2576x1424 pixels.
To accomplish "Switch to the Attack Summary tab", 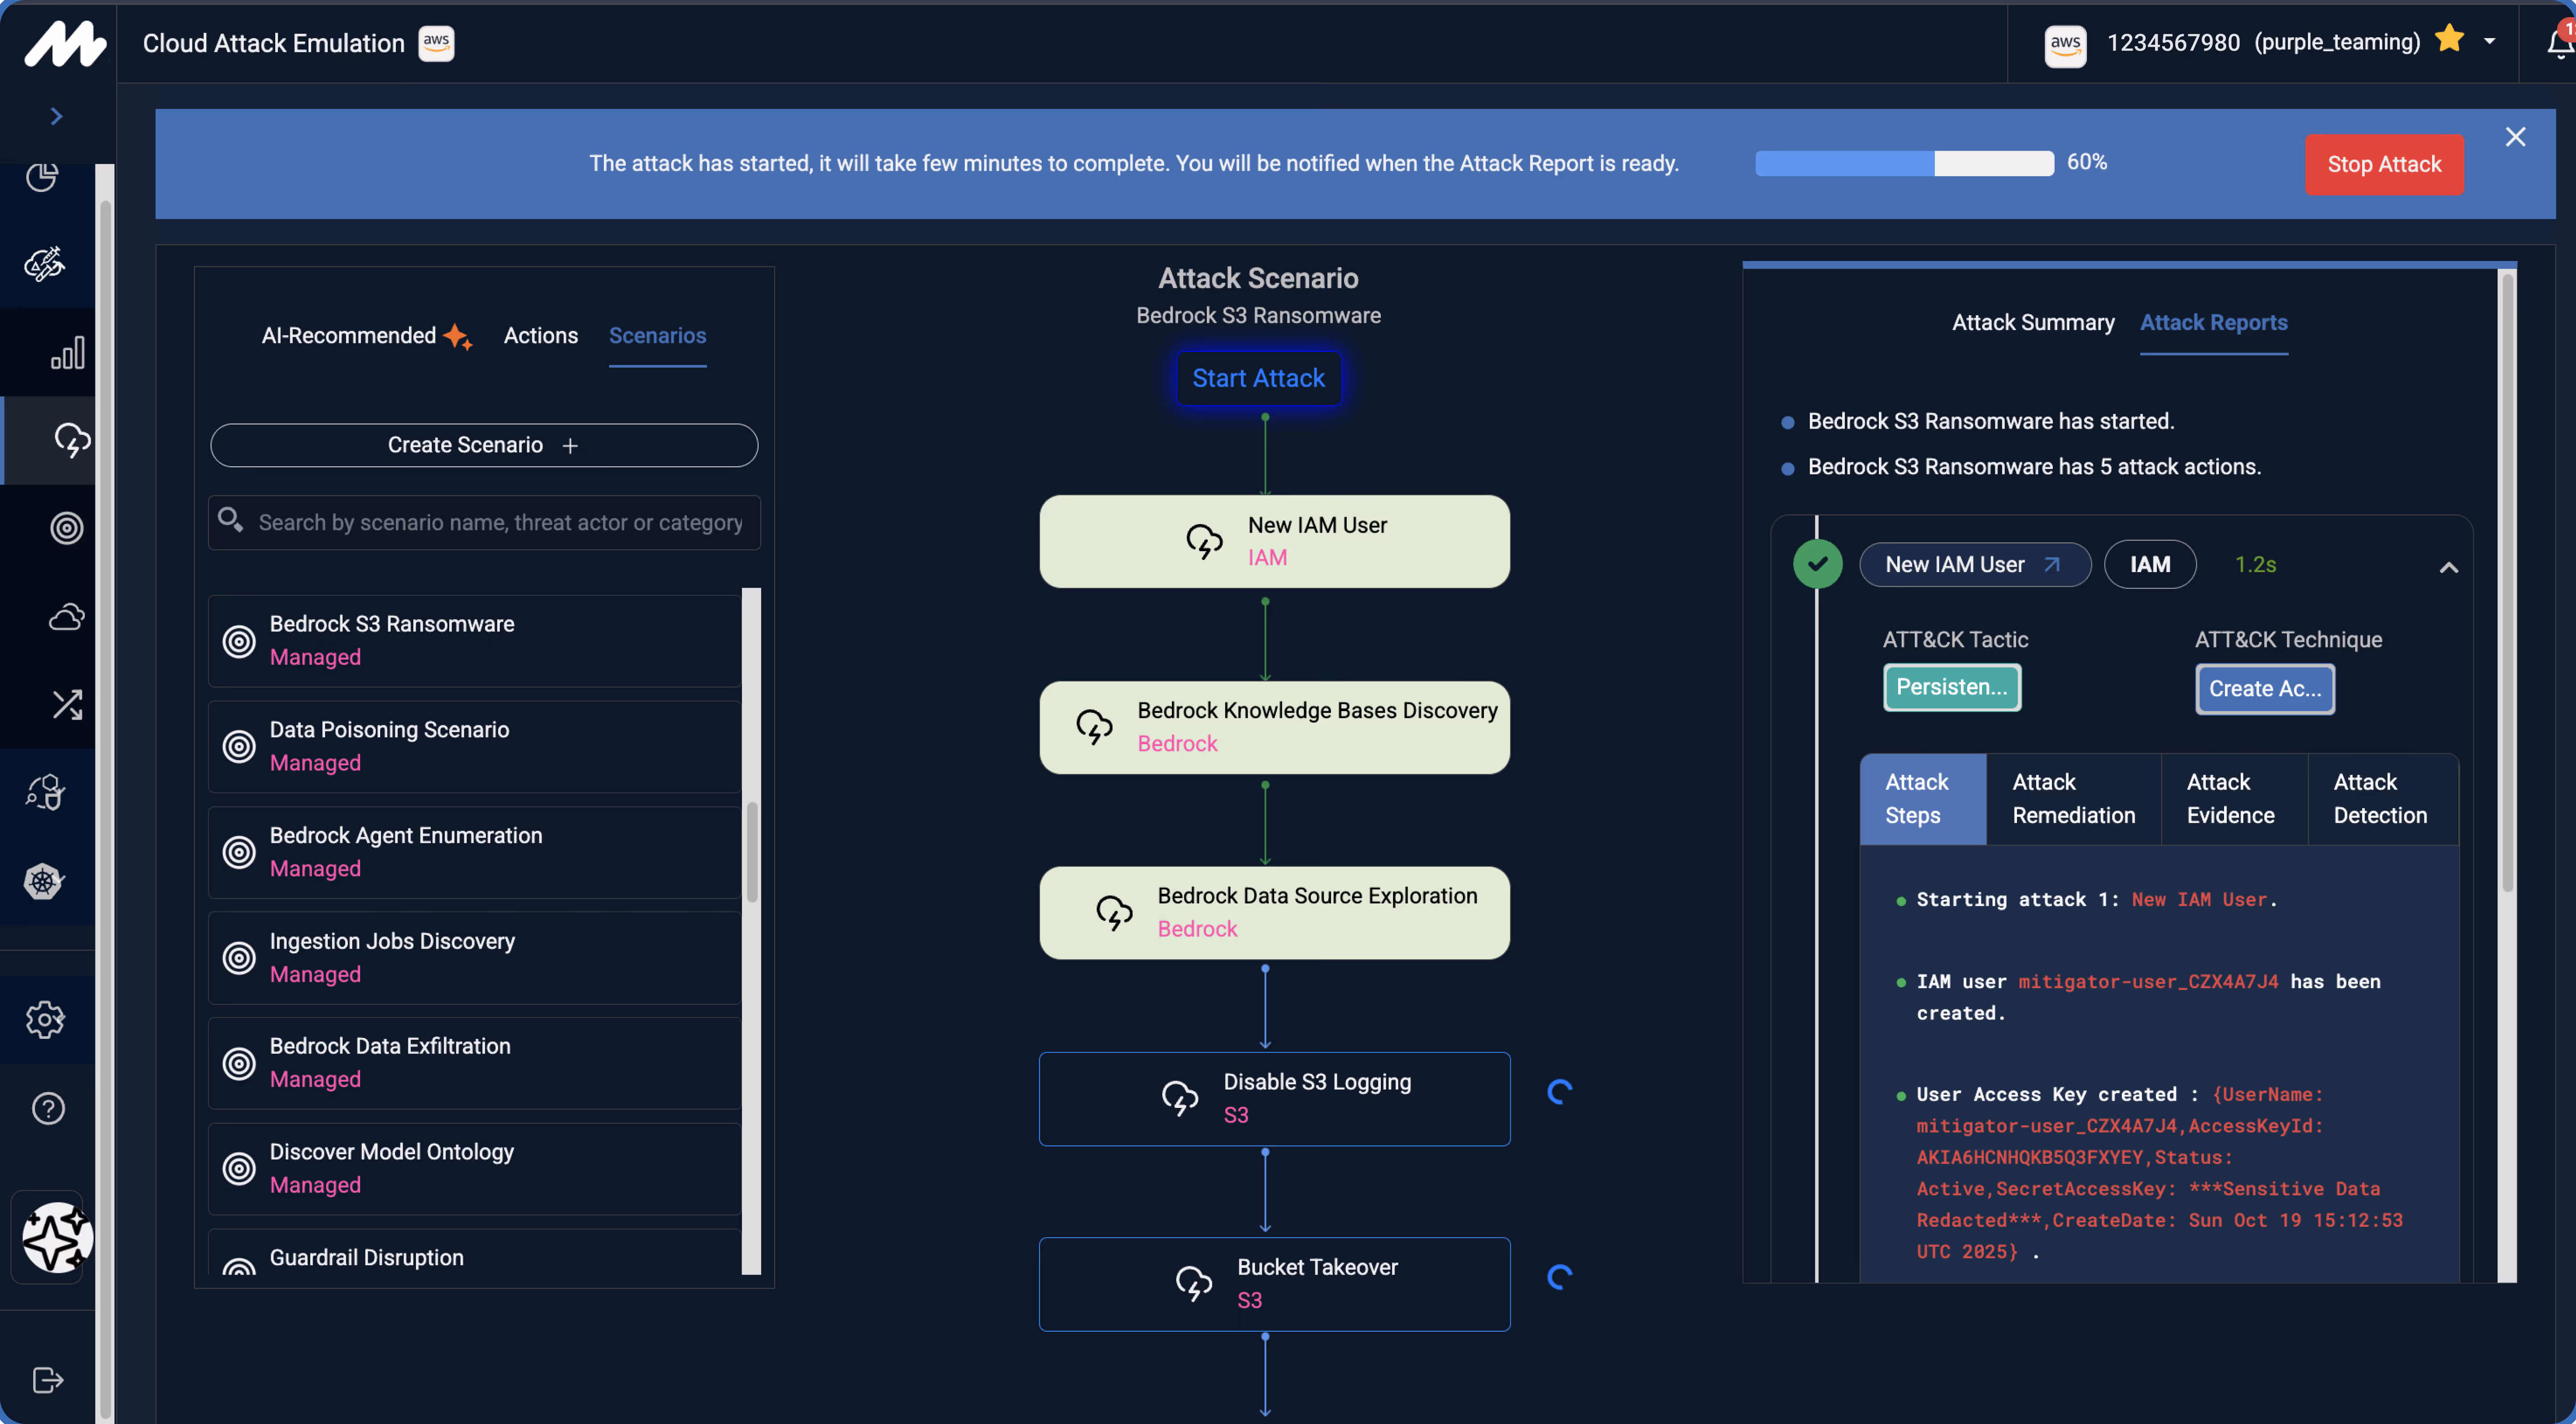I will pos(2033,322).
